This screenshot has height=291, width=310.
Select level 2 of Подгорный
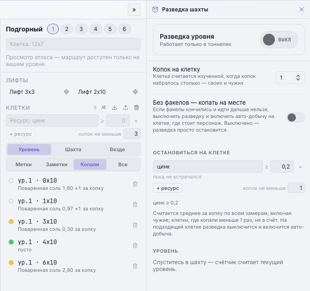(67, 29)
